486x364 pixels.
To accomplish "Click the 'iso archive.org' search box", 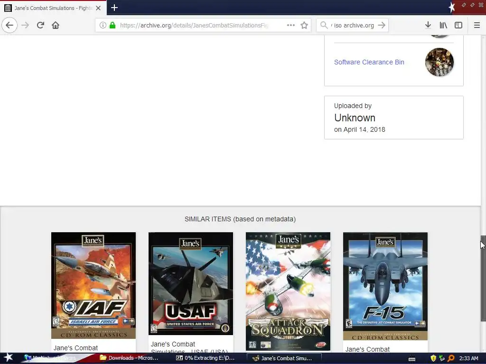I will (x=353, y=25).
